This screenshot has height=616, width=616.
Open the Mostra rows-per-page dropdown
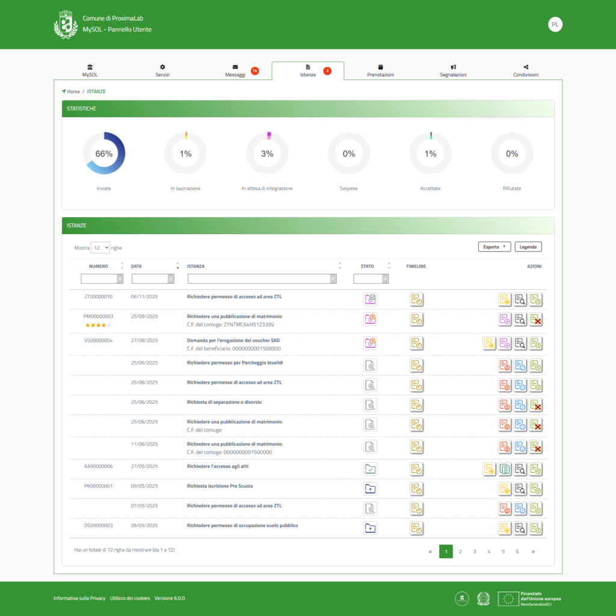point(100,247)
